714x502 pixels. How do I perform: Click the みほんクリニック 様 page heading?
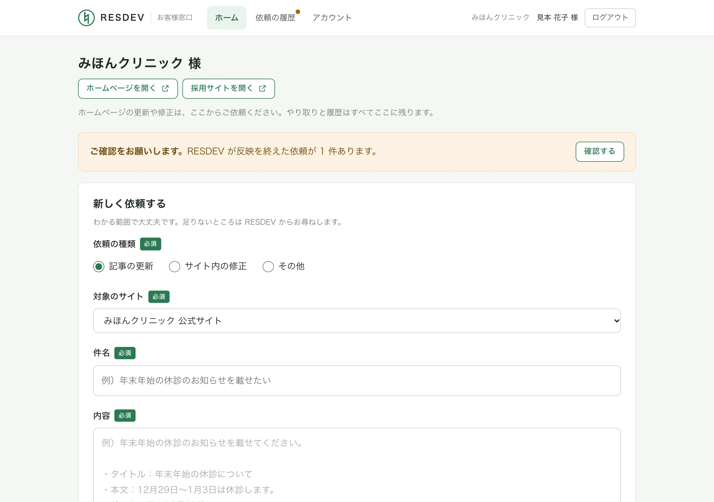click(140, 63)
